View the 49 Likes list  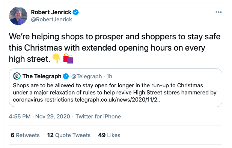[x=109, y=135]
